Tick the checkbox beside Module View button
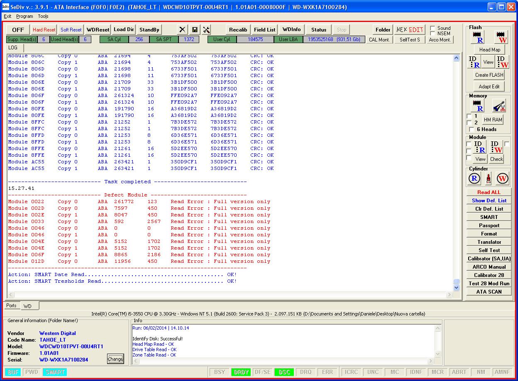Viewport: 518px width, 381px height. (x=469, y=158)
